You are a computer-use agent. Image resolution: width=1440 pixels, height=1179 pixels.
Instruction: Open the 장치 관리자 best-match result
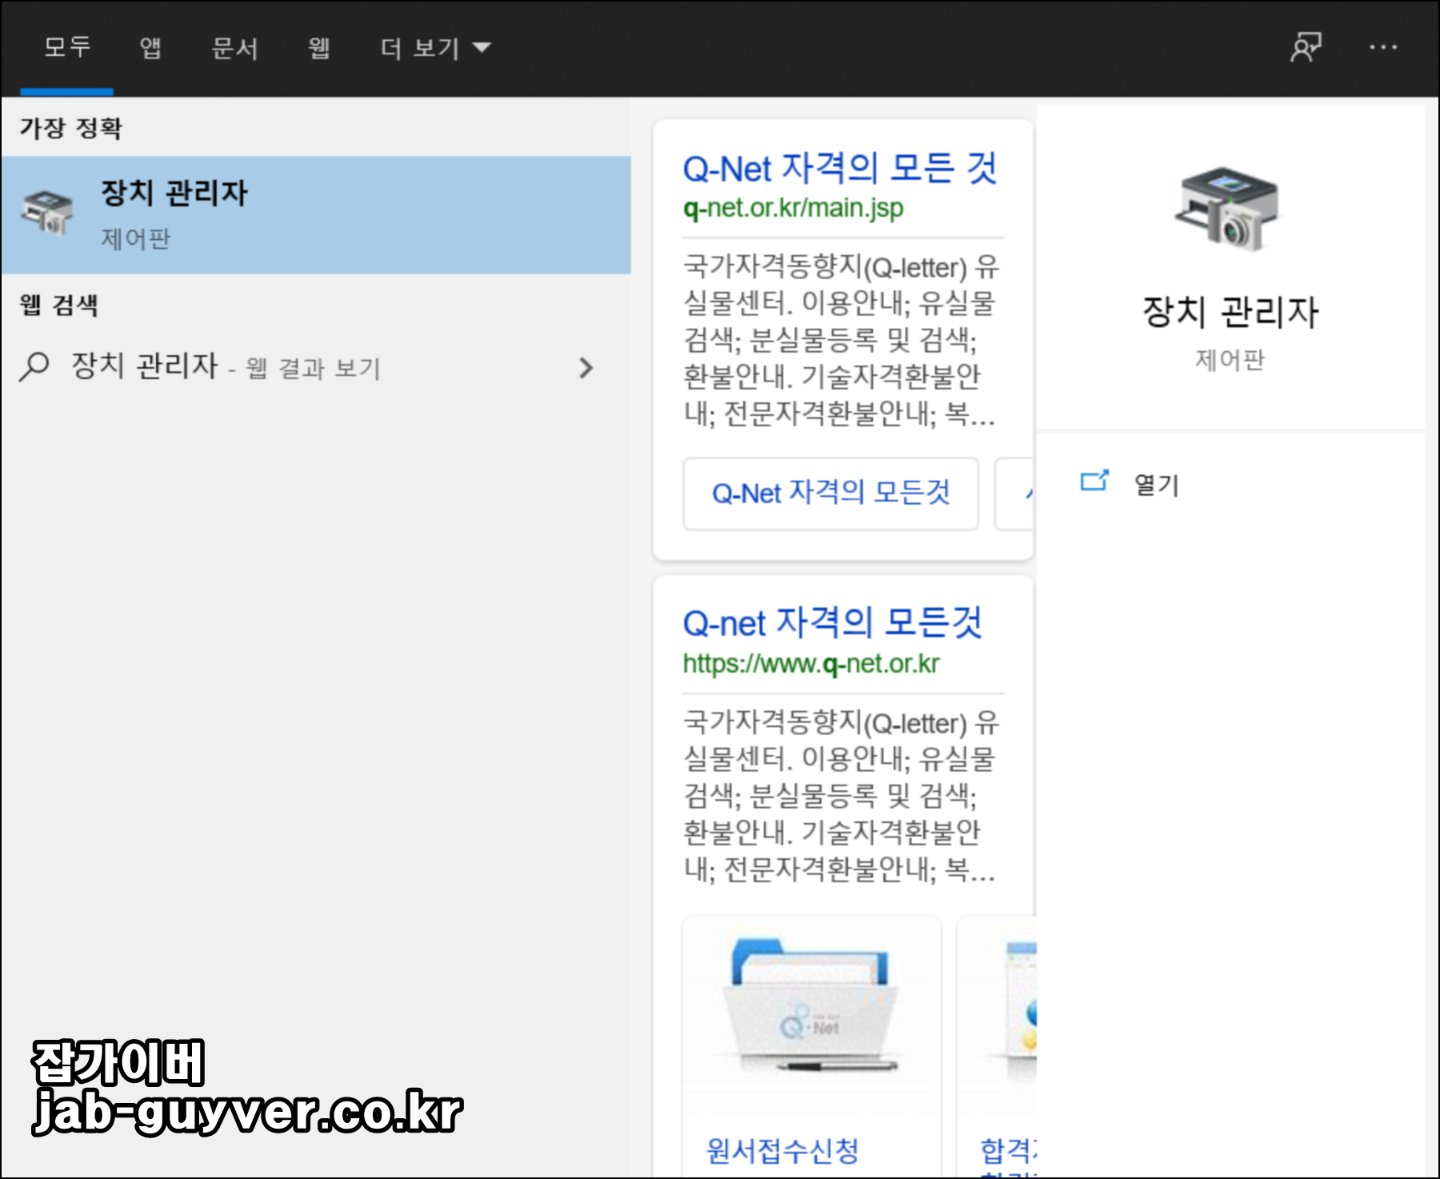(316, 215)
